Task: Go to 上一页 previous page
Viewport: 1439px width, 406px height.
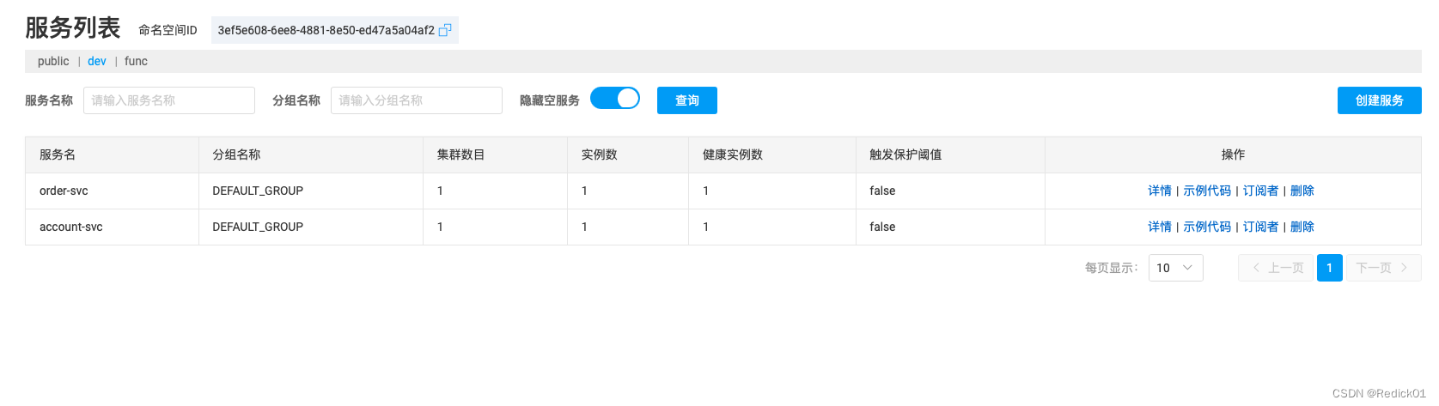Action: point(1277,268)
